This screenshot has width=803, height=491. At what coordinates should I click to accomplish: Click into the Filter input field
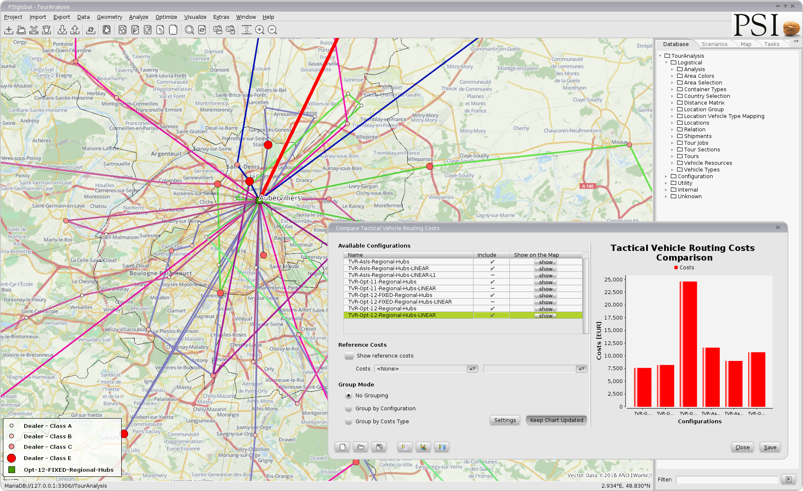point(727,480)
